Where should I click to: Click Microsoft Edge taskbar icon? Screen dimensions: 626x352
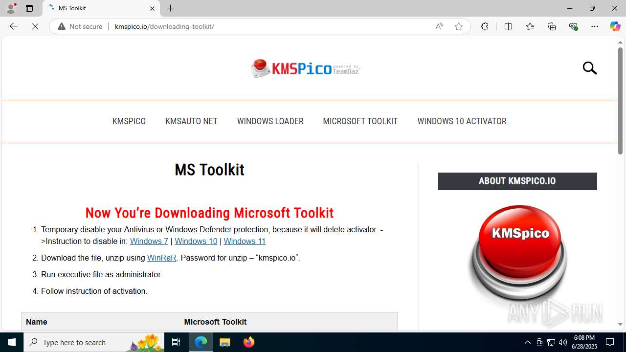pos(201,342)
